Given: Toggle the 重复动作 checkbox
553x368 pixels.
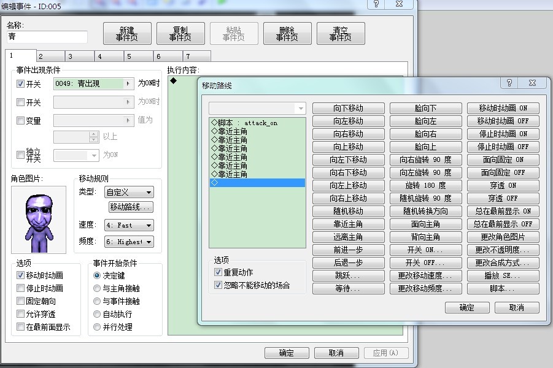Looking at the screenshot, I should point(218,272).
